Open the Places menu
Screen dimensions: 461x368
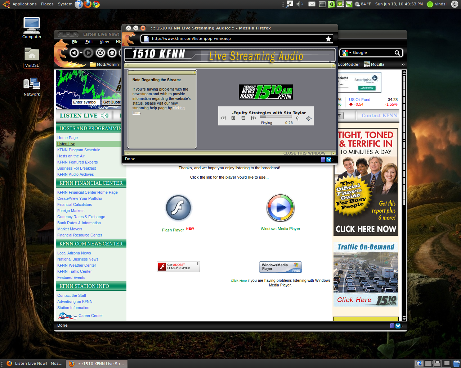click(47, 4)
